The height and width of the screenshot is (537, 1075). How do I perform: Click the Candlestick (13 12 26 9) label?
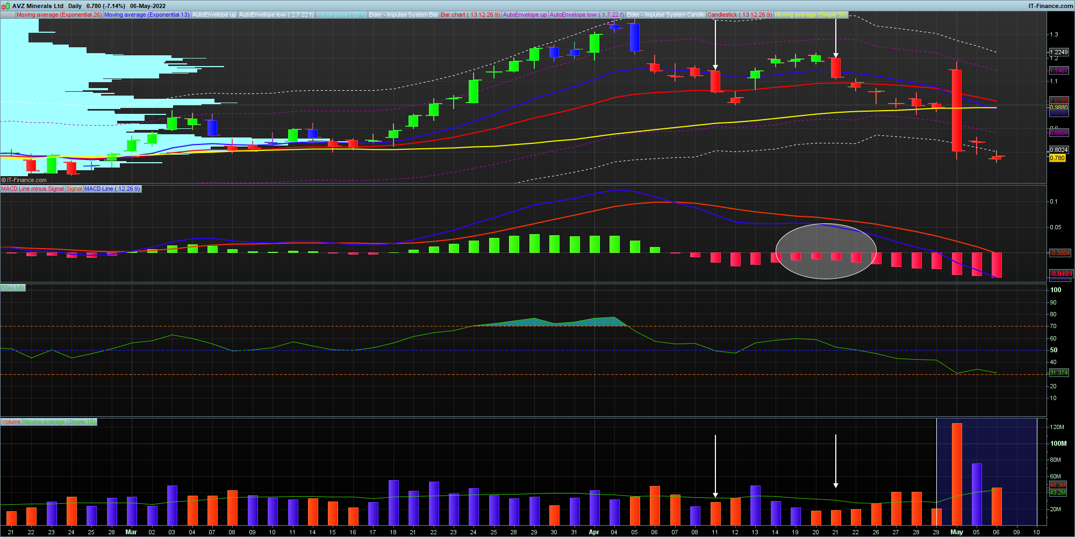[x=740, y=15]
